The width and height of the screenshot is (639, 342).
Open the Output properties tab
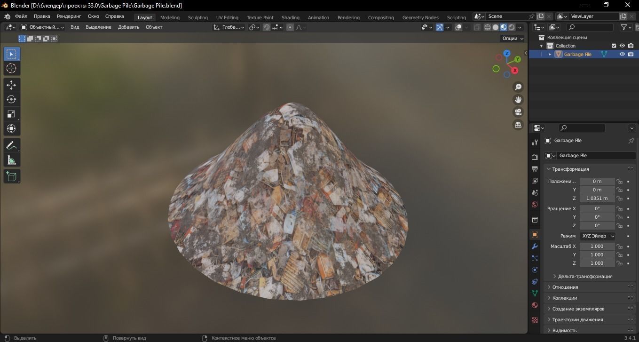point(535,169)
